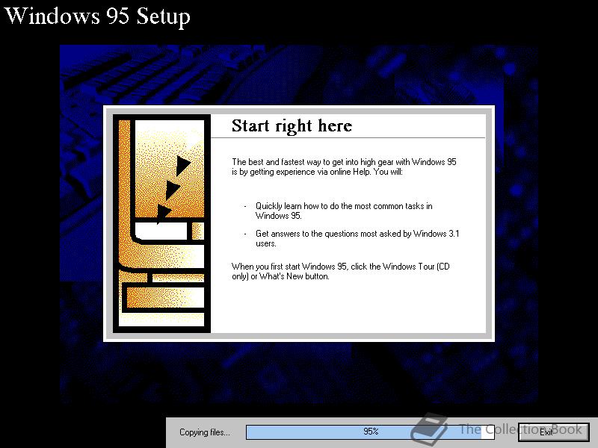
Task: Click the orange arrows illustration
Action: pos(161,223)
